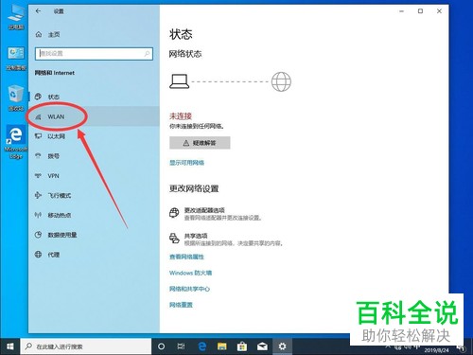Click the hotspot antenna icon
Viewport: 473px width, 355px height.
pos(38,215)
